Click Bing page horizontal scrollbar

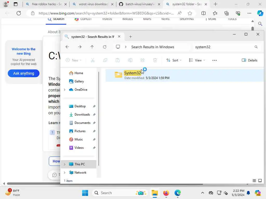click(105, 184)
